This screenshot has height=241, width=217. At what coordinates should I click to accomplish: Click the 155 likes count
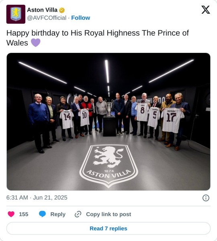24,214
